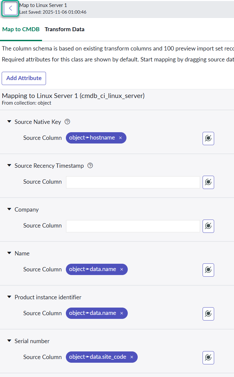Collapse the Company attribute section
The width and height of the screenshot is (234, 377).
coord(9,210)
